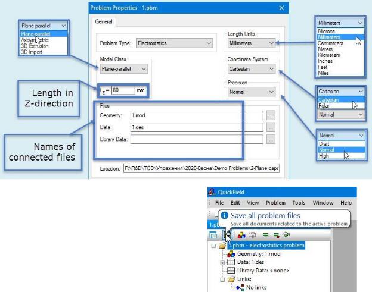Click the Data file name field
Screen dimensions: 372x292
pos(197,127)
